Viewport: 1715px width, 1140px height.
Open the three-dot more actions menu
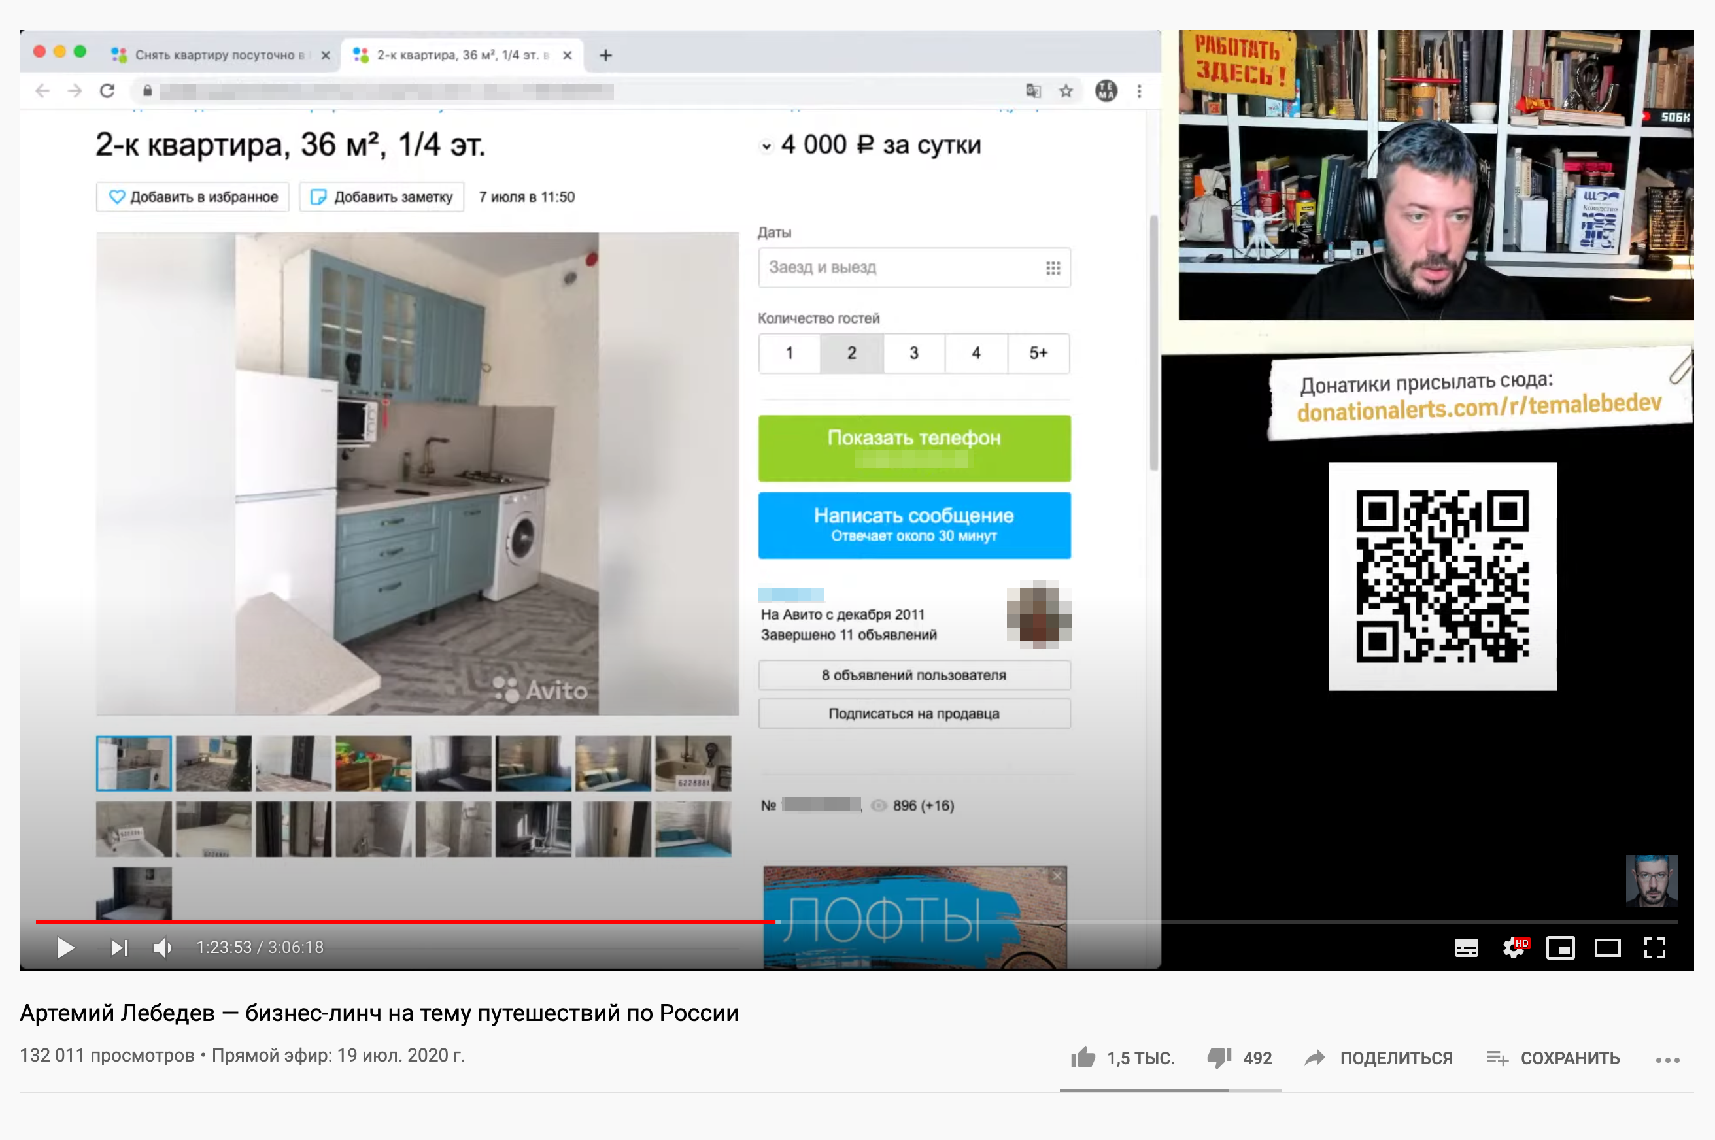pos(1667,1060)
